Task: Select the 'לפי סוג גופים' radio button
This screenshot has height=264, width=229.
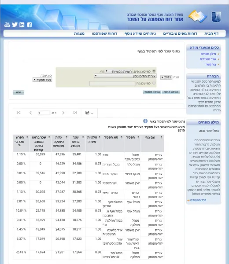Action: point(154,71)
